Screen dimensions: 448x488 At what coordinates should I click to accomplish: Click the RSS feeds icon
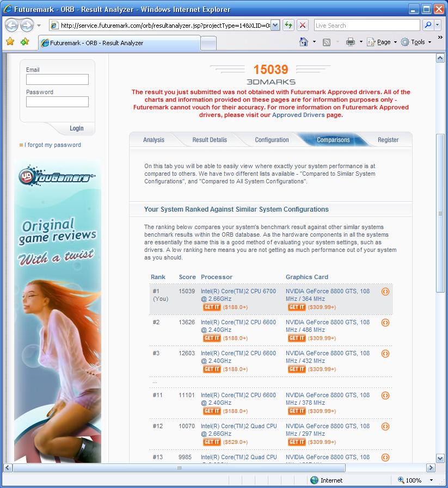click(x=326, y=42)
